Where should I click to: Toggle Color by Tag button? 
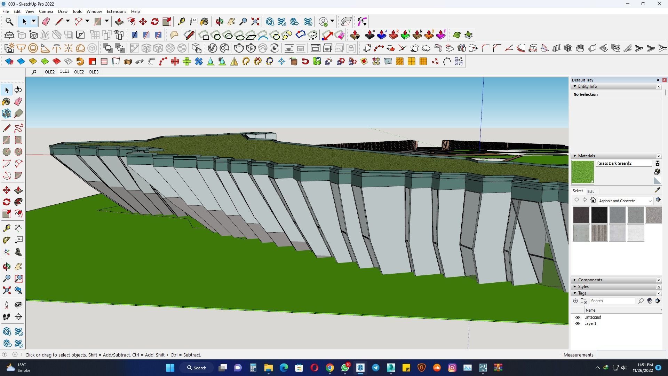pyautogui.click(x=650, y=301)
